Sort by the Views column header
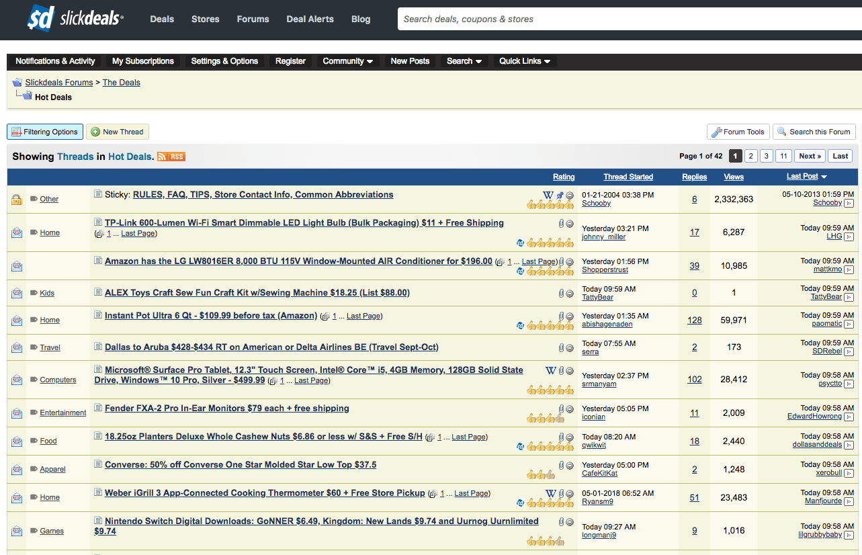The height and width of the screenshot is (555, 862). tap(734, 177)
